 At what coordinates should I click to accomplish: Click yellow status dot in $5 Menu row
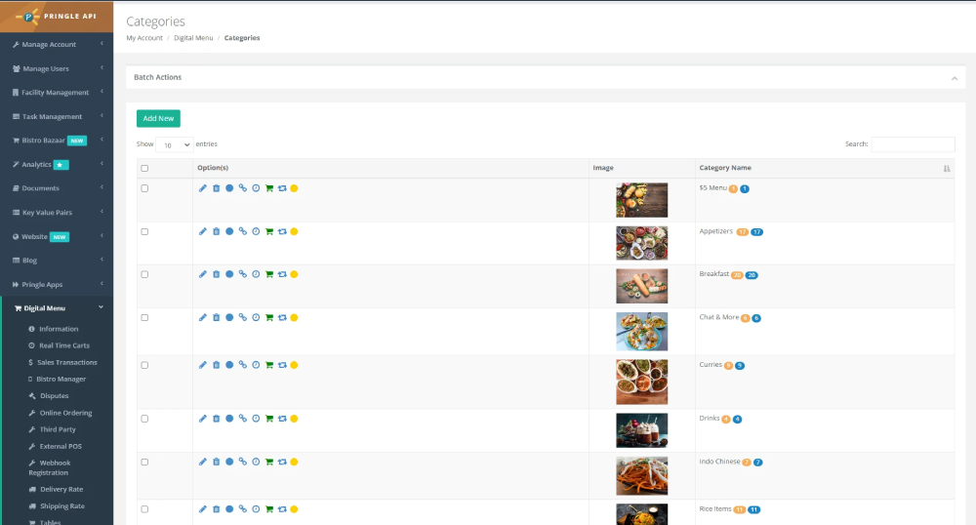pos(295,188)
